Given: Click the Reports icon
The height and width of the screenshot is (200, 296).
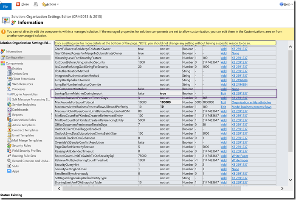Looking at the screenshot, I should (9, 114).
